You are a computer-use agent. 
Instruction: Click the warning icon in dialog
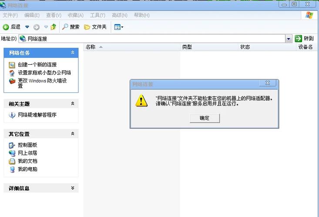[x=141, y=101]
